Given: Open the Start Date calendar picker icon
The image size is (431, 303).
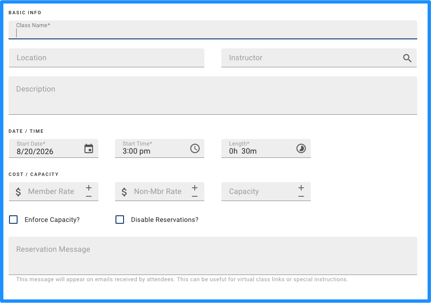Looking at the screenshot, I should 88,148.
